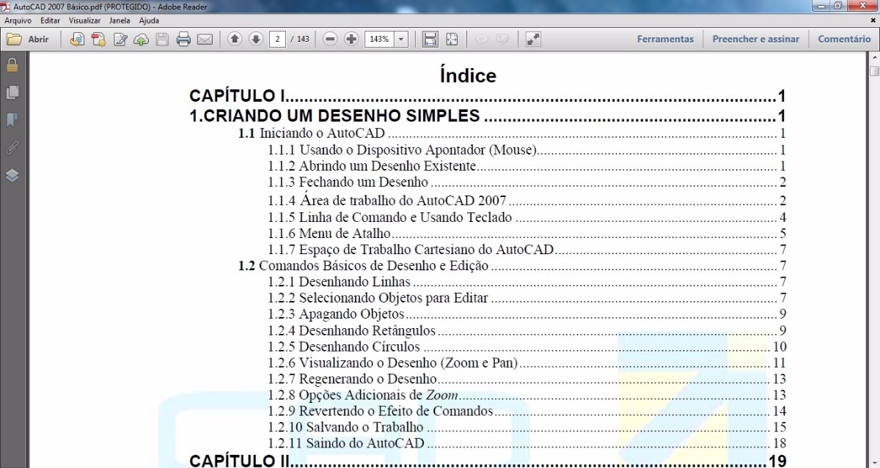Click 1.2.3 Apagando Objetos entry
The width and height of the screenshot is (880, 468).
tap(527, 314)
